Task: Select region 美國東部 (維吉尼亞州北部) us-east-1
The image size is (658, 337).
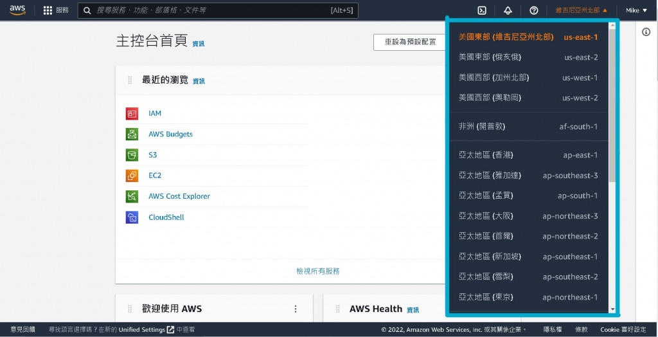Action: (x=528, y=37)
